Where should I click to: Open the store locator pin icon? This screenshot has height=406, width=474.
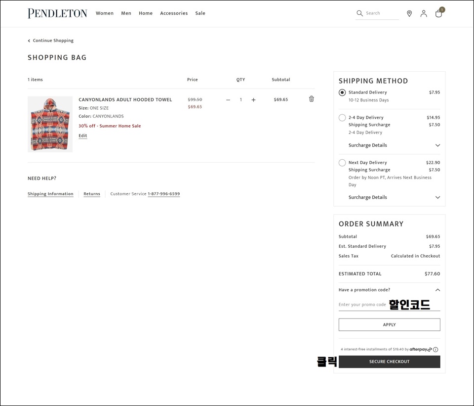pos(409,13)
